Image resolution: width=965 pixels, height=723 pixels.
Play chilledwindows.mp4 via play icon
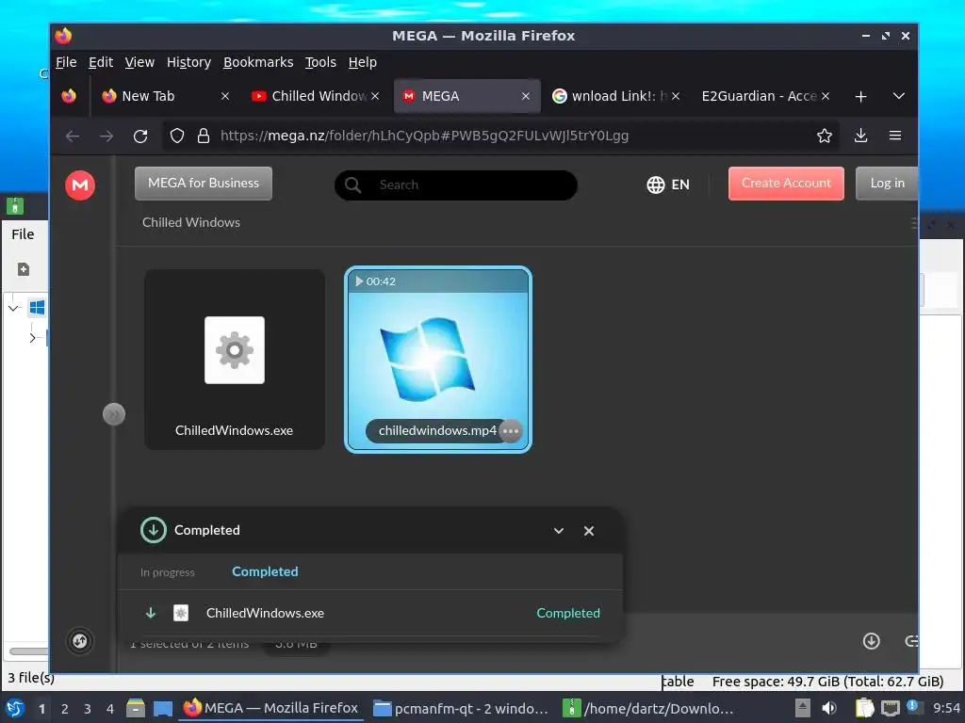359,281
